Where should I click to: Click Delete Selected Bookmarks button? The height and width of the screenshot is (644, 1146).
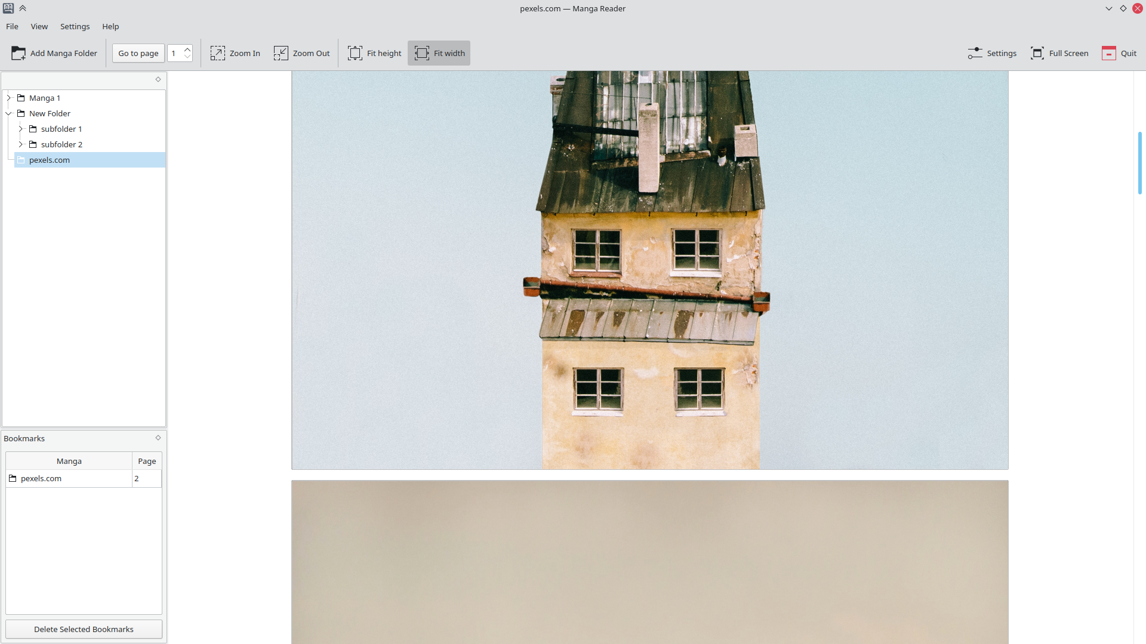(x=84, y=629)
